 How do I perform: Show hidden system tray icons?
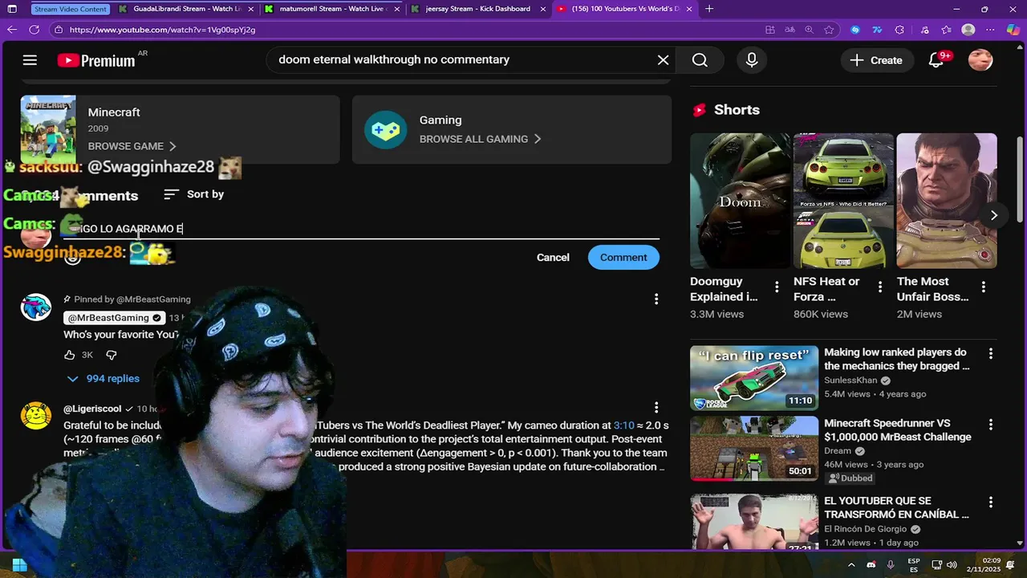pyautogui.click(x=851, y=564)
